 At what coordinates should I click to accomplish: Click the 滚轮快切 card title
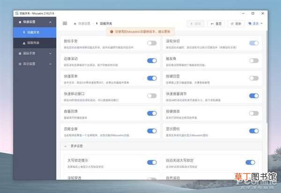click(x=173, y=41)
